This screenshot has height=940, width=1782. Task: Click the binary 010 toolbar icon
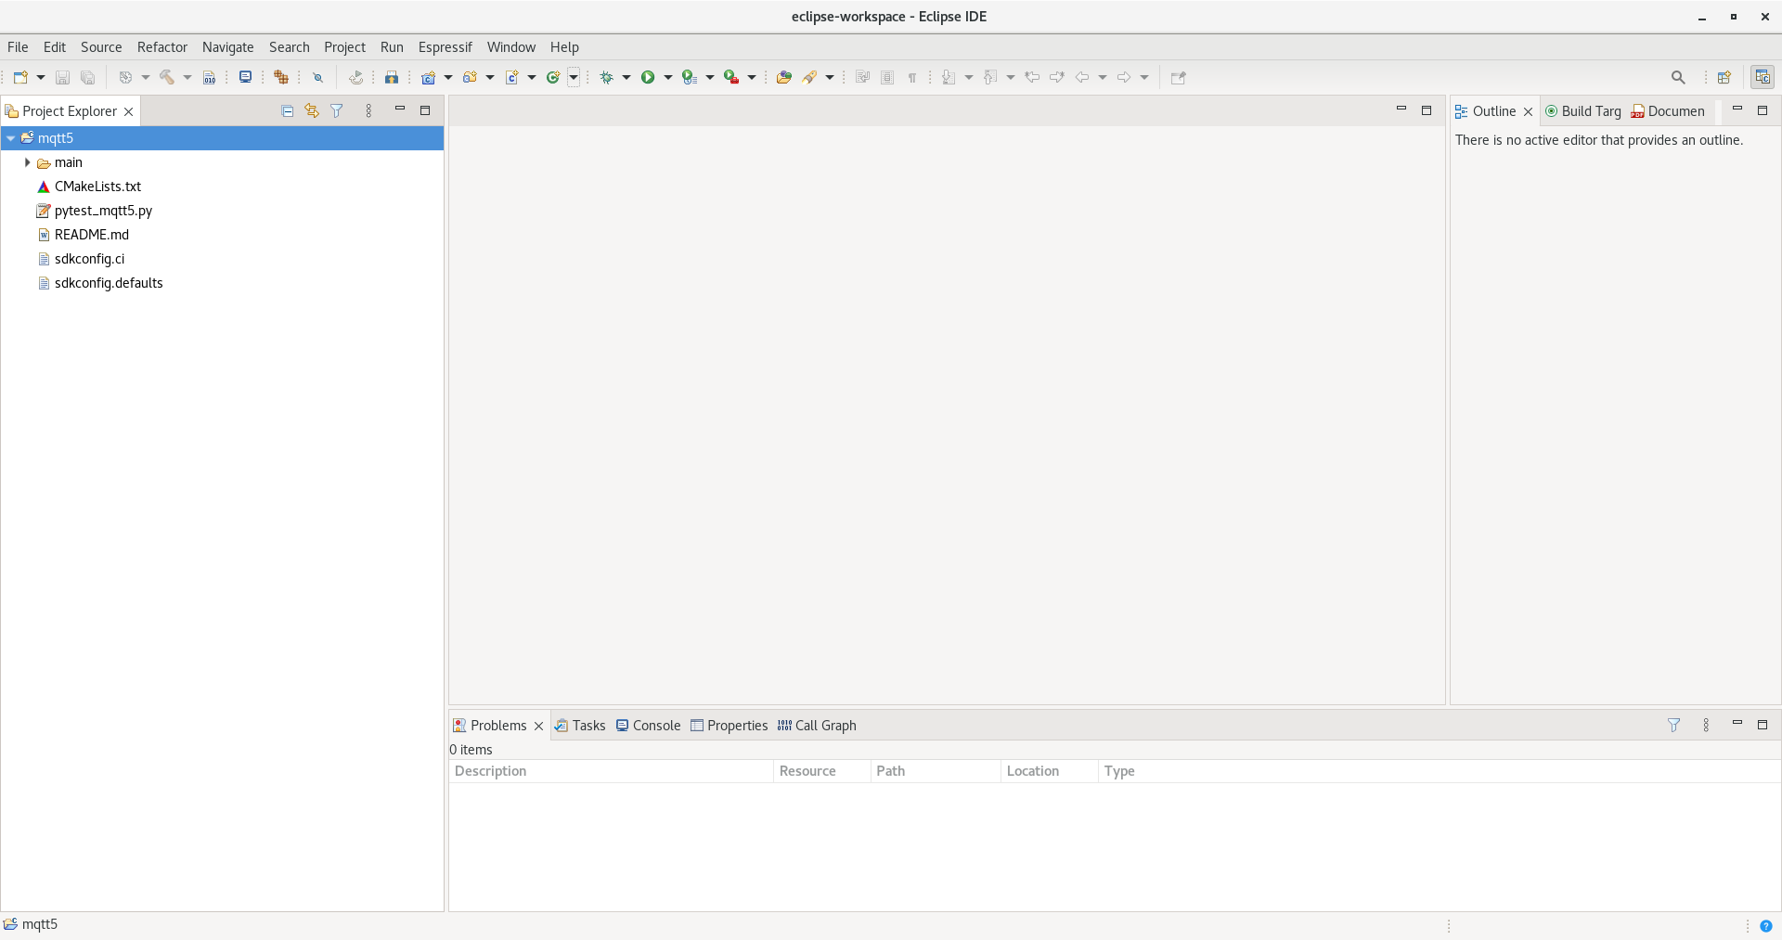pyautogui.click(x=210, y=78)
